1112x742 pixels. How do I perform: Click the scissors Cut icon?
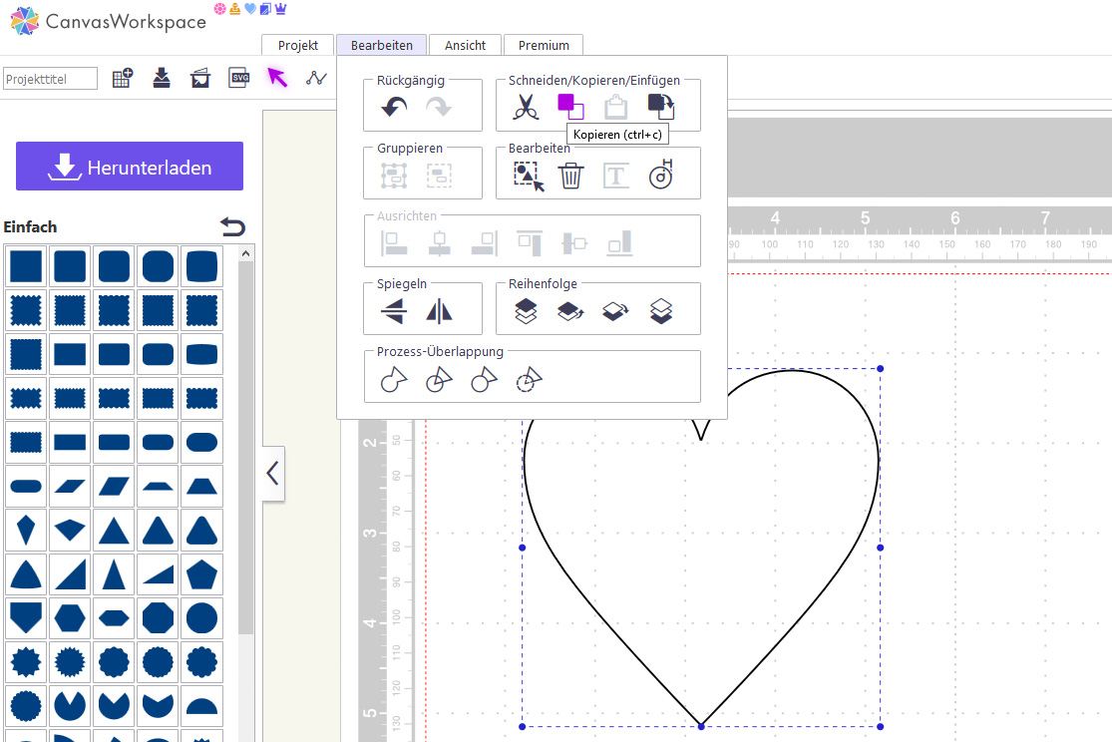click(x=526, y=107)
